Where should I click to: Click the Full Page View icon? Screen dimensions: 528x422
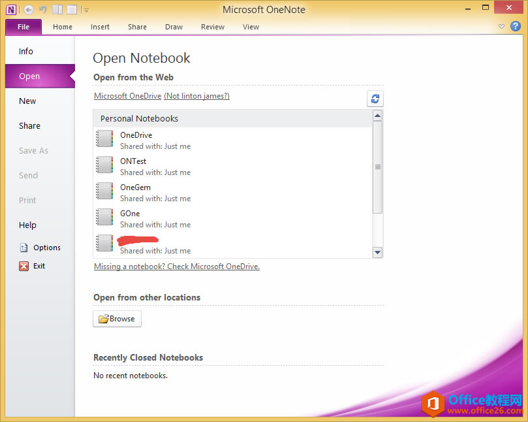pos(71,9)
